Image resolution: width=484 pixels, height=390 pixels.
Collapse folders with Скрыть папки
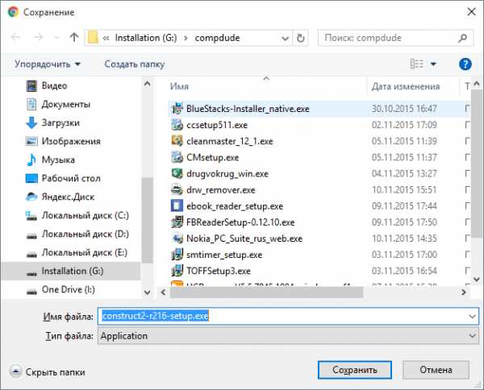point(48,372)
